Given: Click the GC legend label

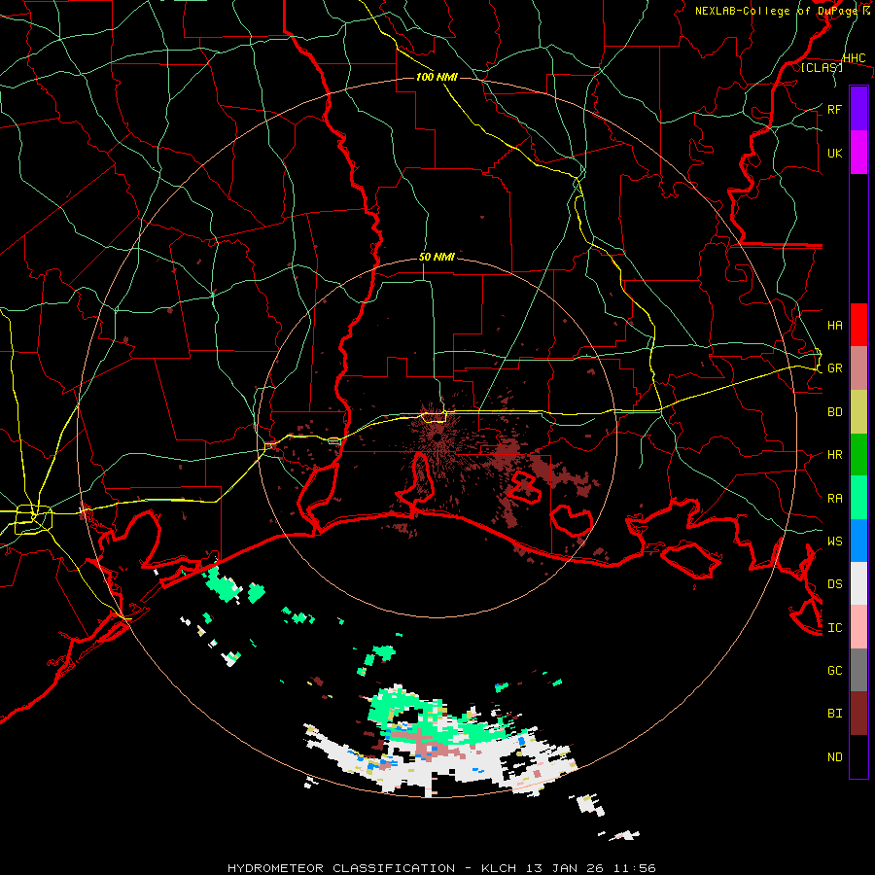Looking at the screenshot, I should pyautogui.click(x=834, y=671).
